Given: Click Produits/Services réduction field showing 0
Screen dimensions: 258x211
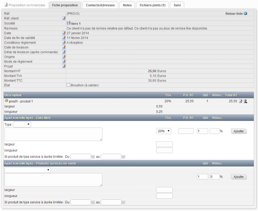Looking at the screenshot, I should tap(215, 177).
